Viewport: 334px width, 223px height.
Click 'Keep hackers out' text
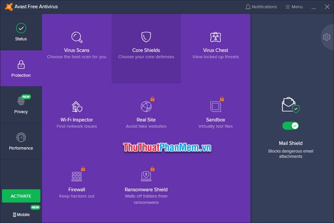tap(77, 196)
